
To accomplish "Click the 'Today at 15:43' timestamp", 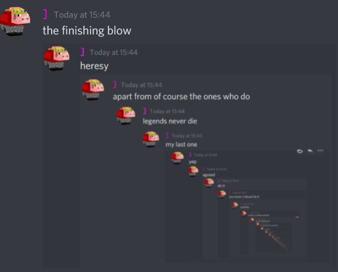I will (187, 136).
